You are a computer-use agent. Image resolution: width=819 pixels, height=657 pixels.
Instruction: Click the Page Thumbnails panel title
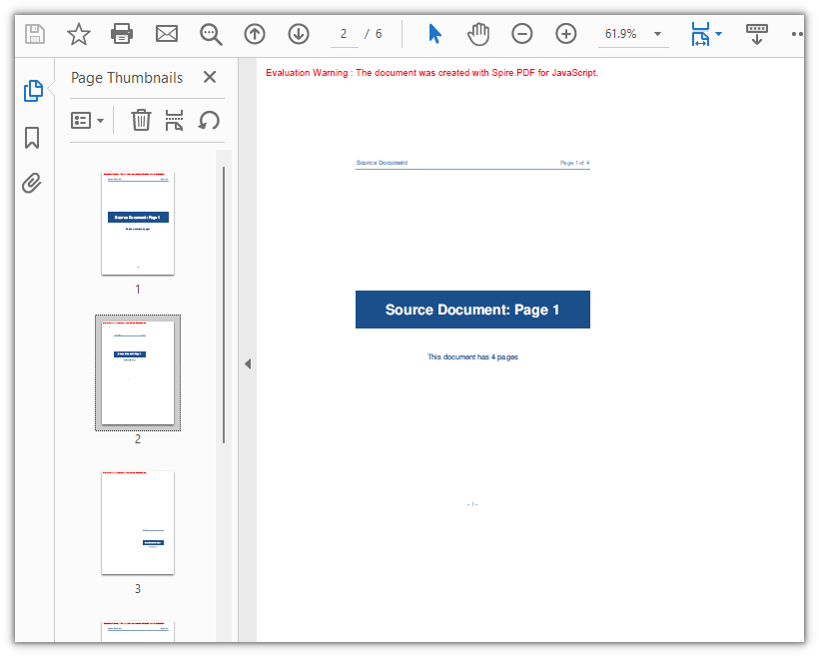[x=127, y=78]
